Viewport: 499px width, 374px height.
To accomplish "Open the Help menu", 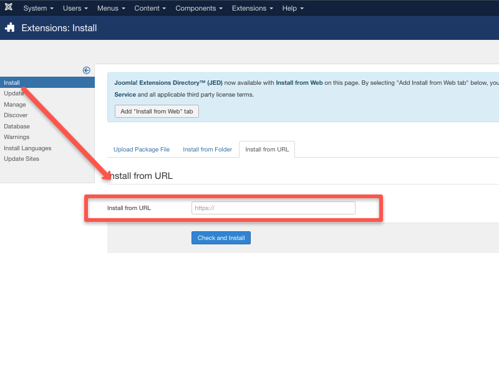I will 293,8.
